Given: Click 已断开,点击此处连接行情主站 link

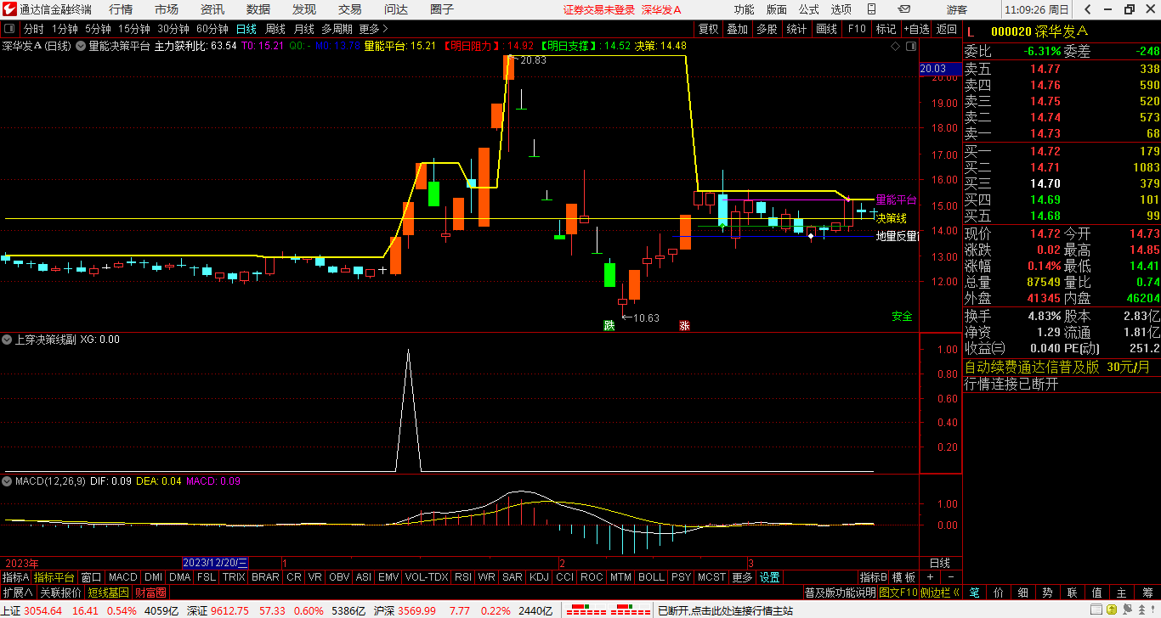Looking at the screenshot, I should click(725, 610).
